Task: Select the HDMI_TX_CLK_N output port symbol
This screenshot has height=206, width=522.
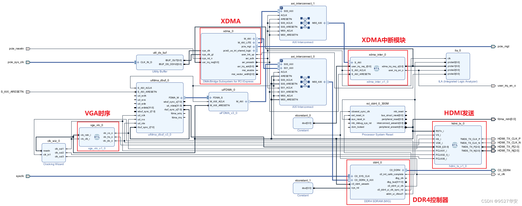Action: pos(493,143)
